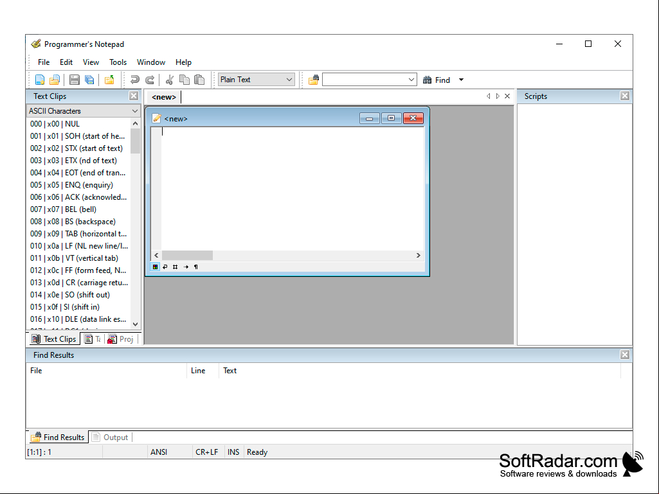Open the Plain Text scheme dropdown
The height and width of the screenshot is (494, 659).
pyautogui.click(x=257, y=80)
